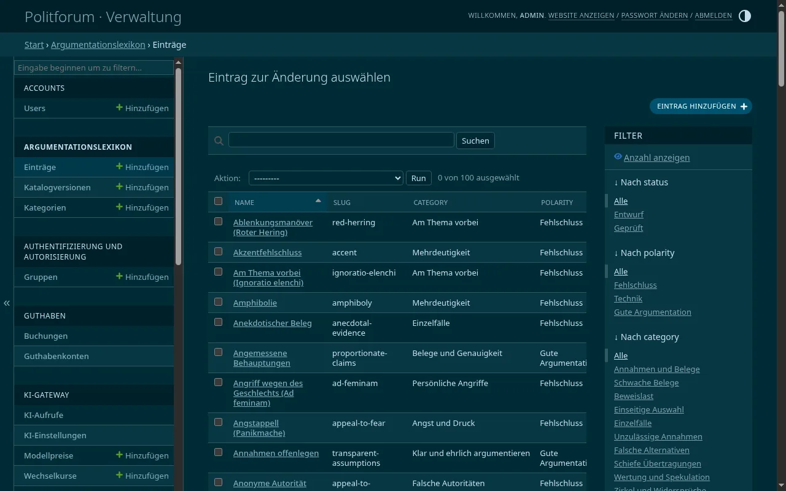786x491 pixels.
Task: Filter status by Entwurf
Action: click(629, 214)
